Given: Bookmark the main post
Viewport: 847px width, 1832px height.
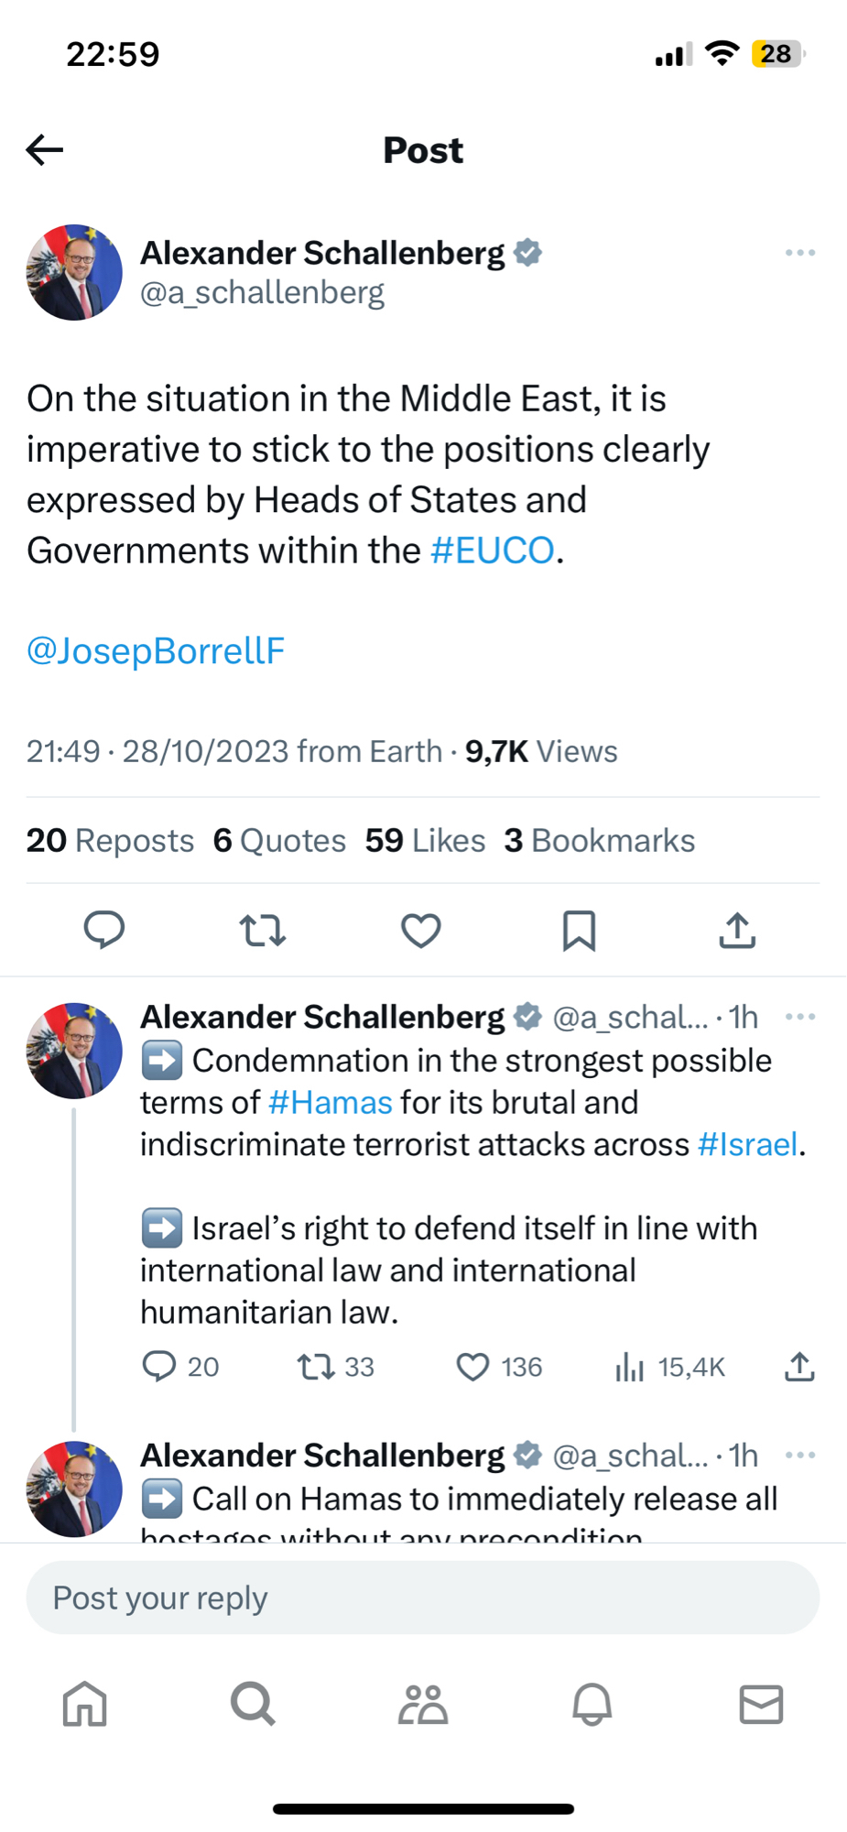Looking at the screenshot, I should [x=579, y=931].
